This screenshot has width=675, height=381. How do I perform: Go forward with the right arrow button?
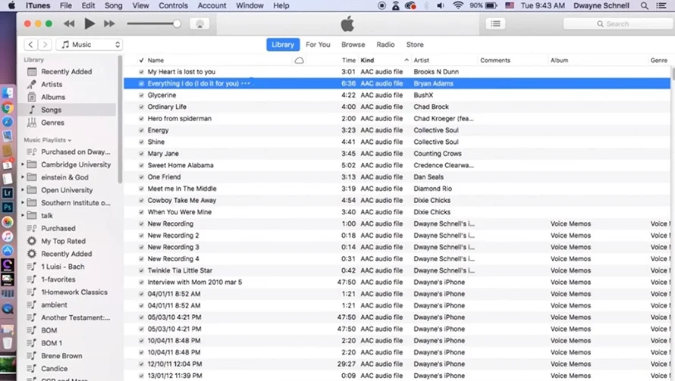(x=45, y=44)
